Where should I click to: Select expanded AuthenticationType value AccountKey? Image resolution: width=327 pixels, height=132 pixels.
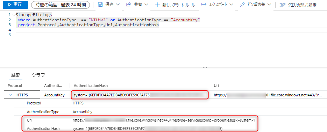pos(83,112)
